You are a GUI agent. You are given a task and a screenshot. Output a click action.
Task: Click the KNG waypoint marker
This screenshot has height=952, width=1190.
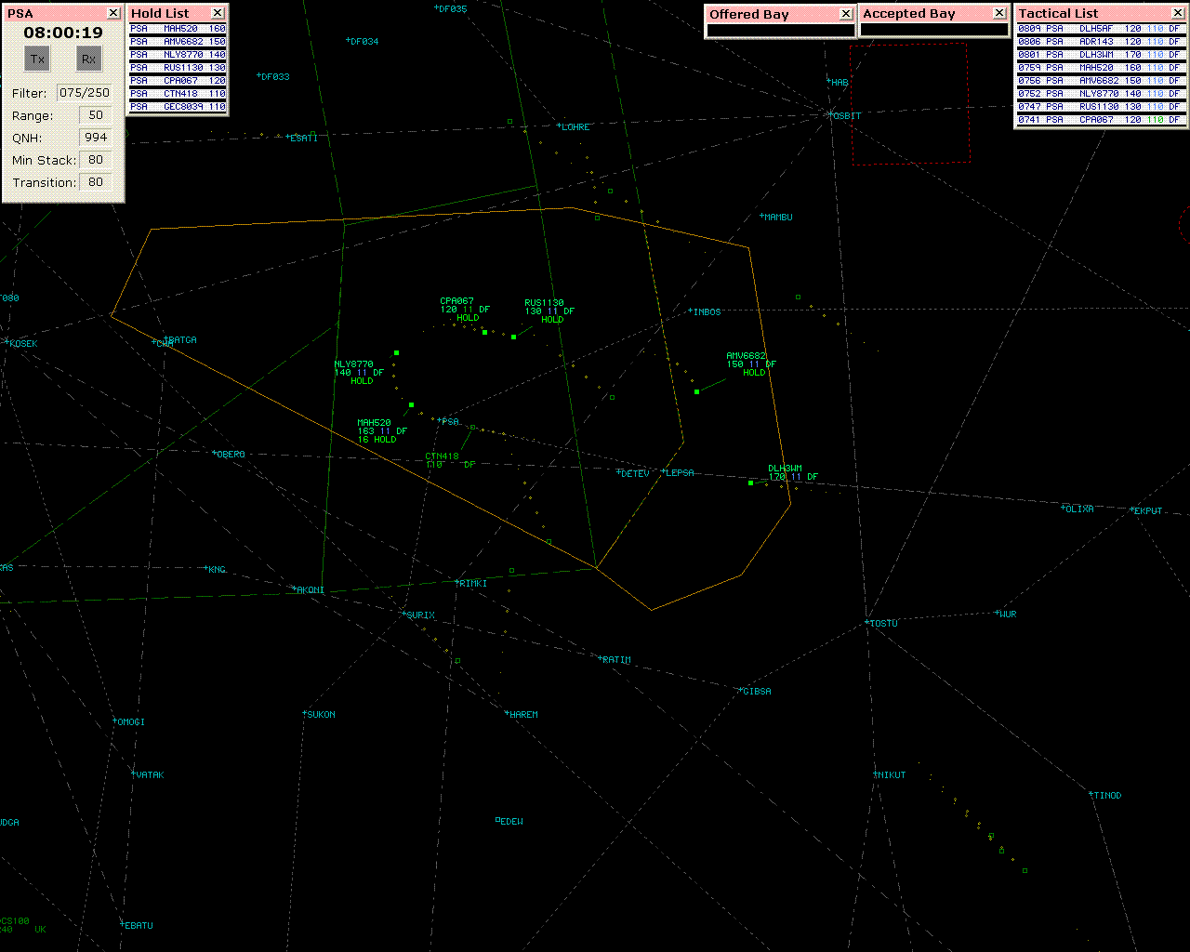click(215, 569)
